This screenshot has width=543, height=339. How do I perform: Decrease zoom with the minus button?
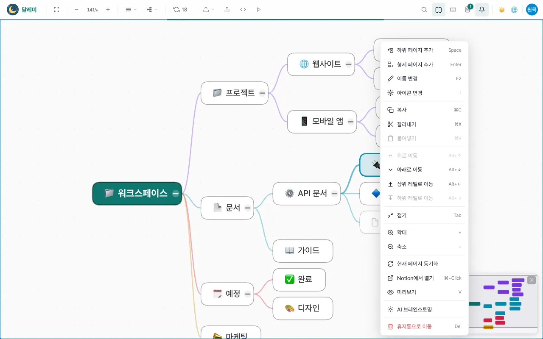pyautogui.click(x=76, y=10)
